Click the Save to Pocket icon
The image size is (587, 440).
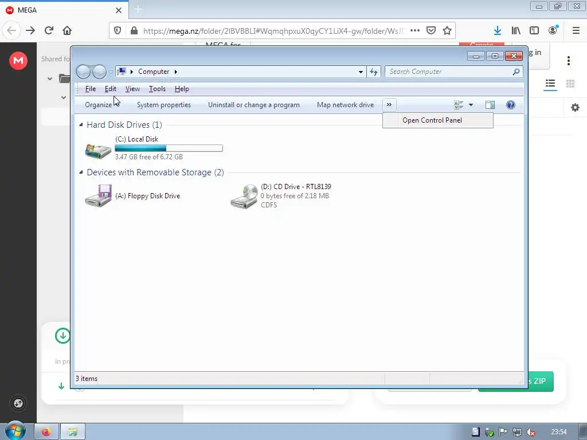tap(431, 31)
